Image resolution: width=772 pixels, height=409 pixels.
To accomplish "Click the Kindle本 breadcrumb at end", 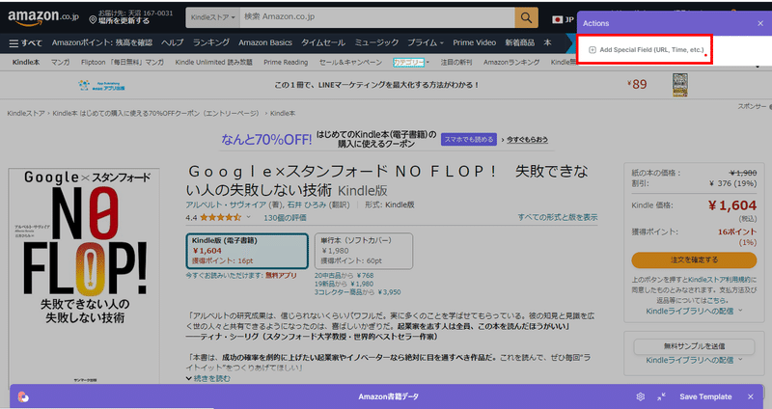I will click(283, 113).
